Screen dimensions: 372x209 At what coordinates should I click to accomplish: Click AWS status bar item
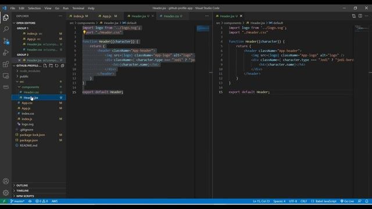(55, 201)
